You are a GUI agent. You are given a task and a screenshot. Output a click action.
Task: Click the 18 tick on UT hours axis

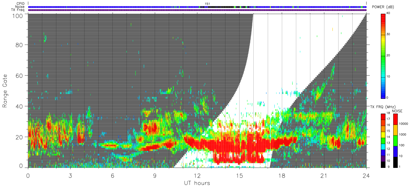coord(281,176)
